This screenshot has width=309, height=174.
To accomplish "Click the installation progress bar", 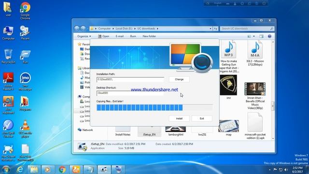I will point(154,107).
